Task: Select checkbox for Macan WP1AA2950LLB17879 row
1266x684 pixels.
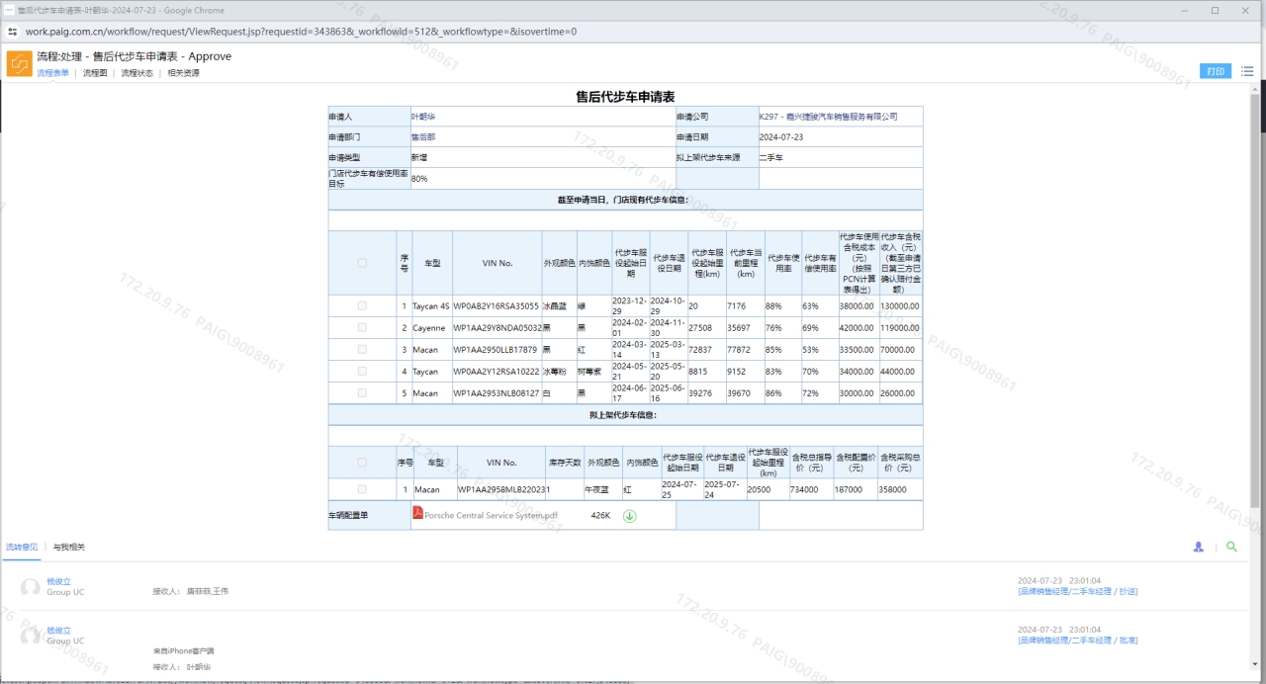Action: (362, 350)
